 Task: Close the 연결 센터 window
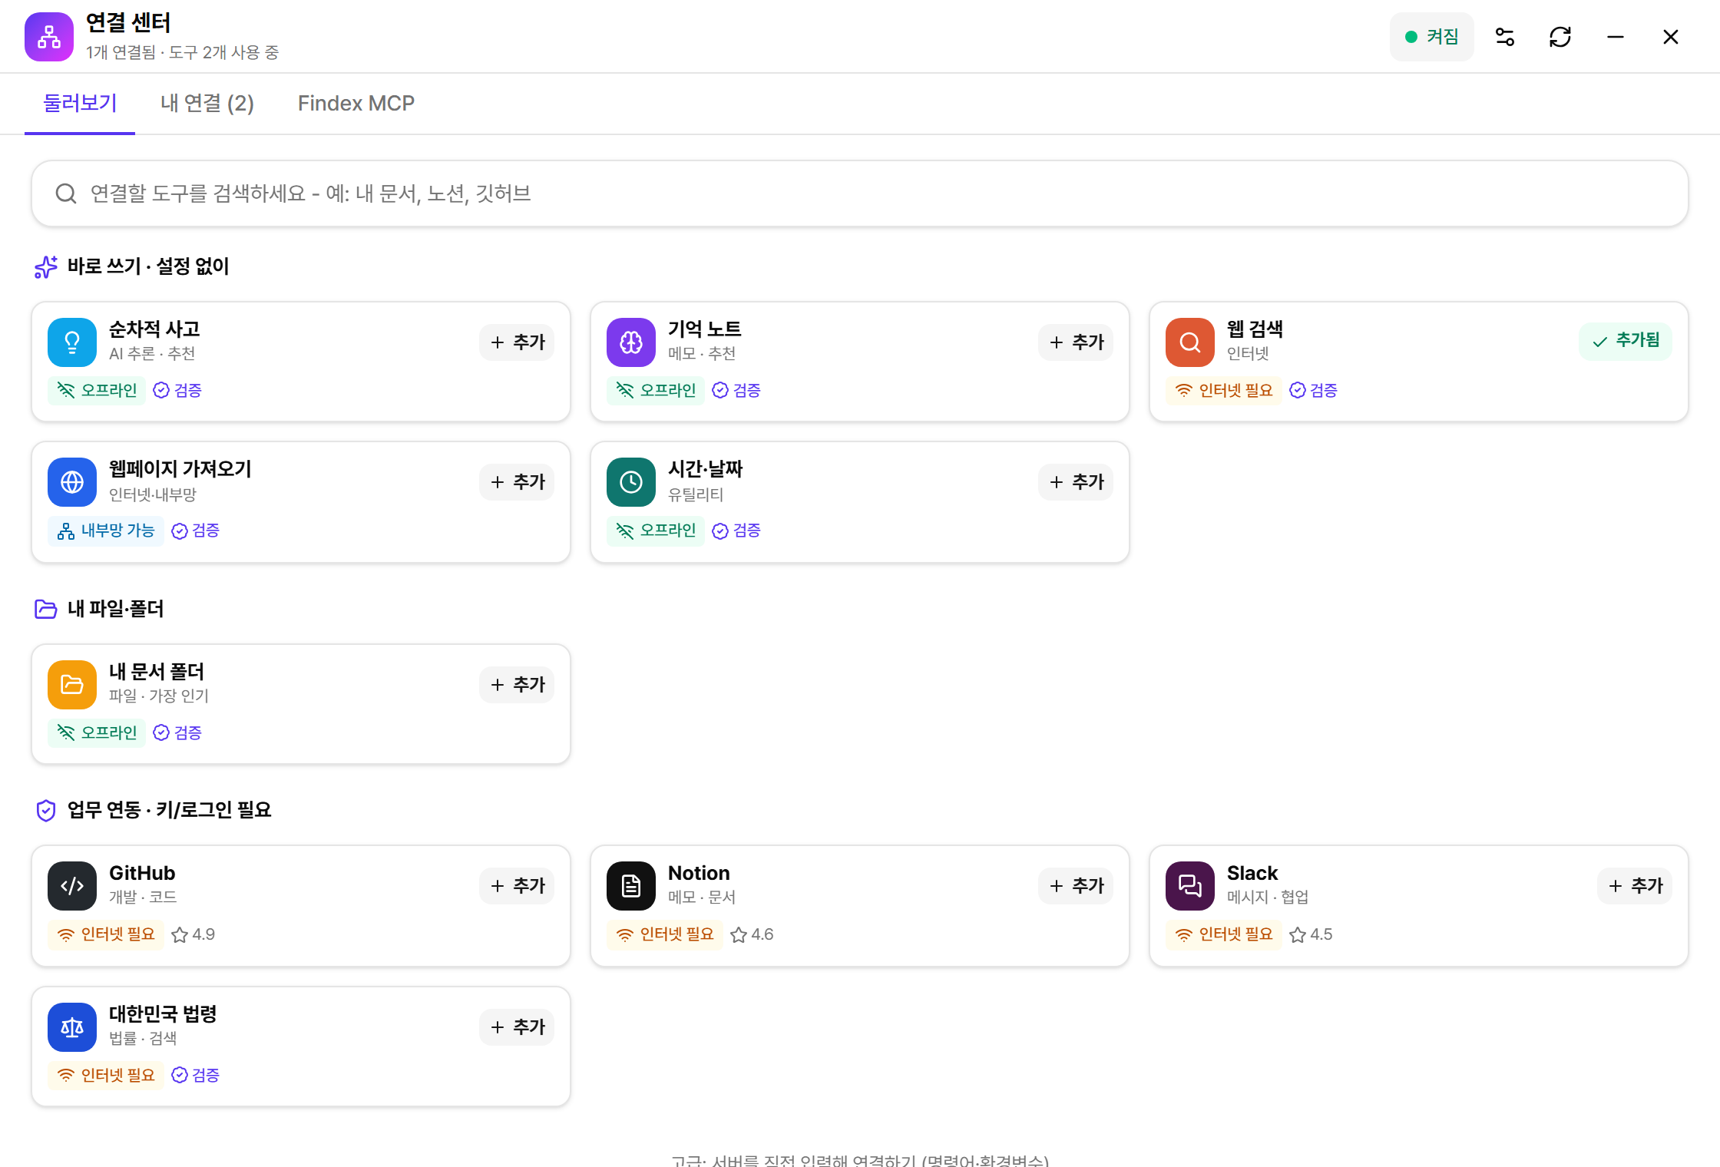click(1671, 37)
